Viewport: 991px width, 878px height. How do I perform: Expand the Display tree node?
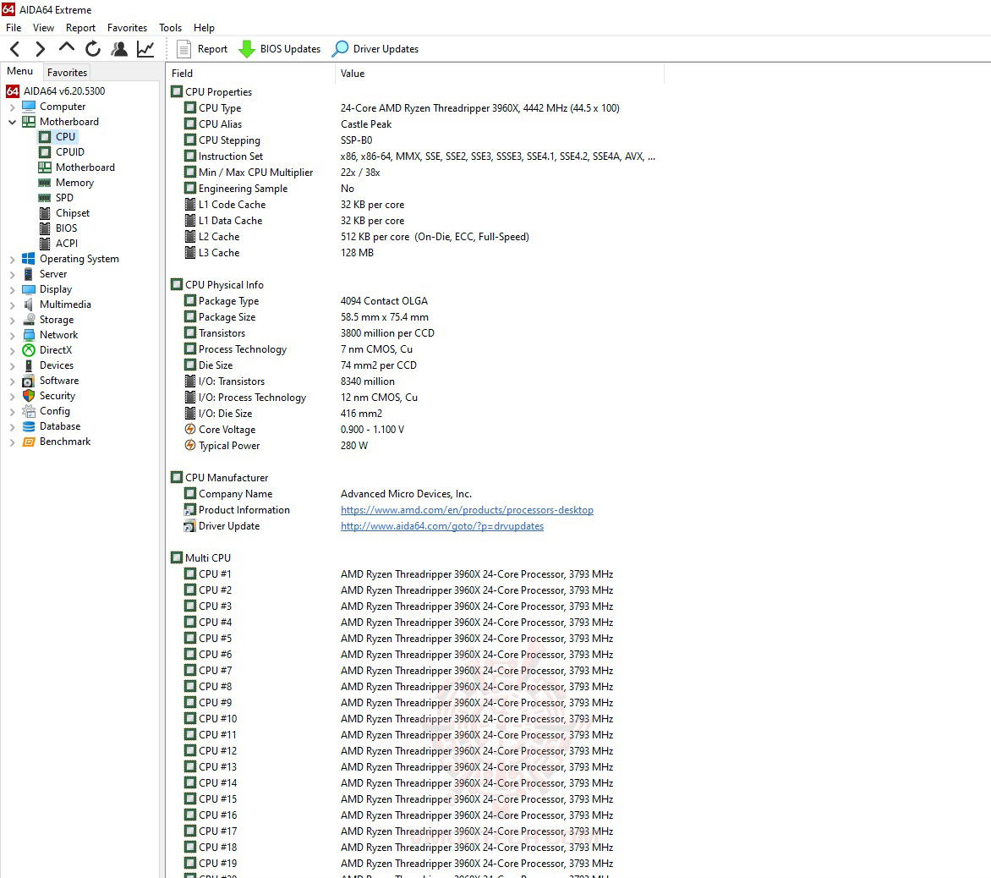point(12,289)
